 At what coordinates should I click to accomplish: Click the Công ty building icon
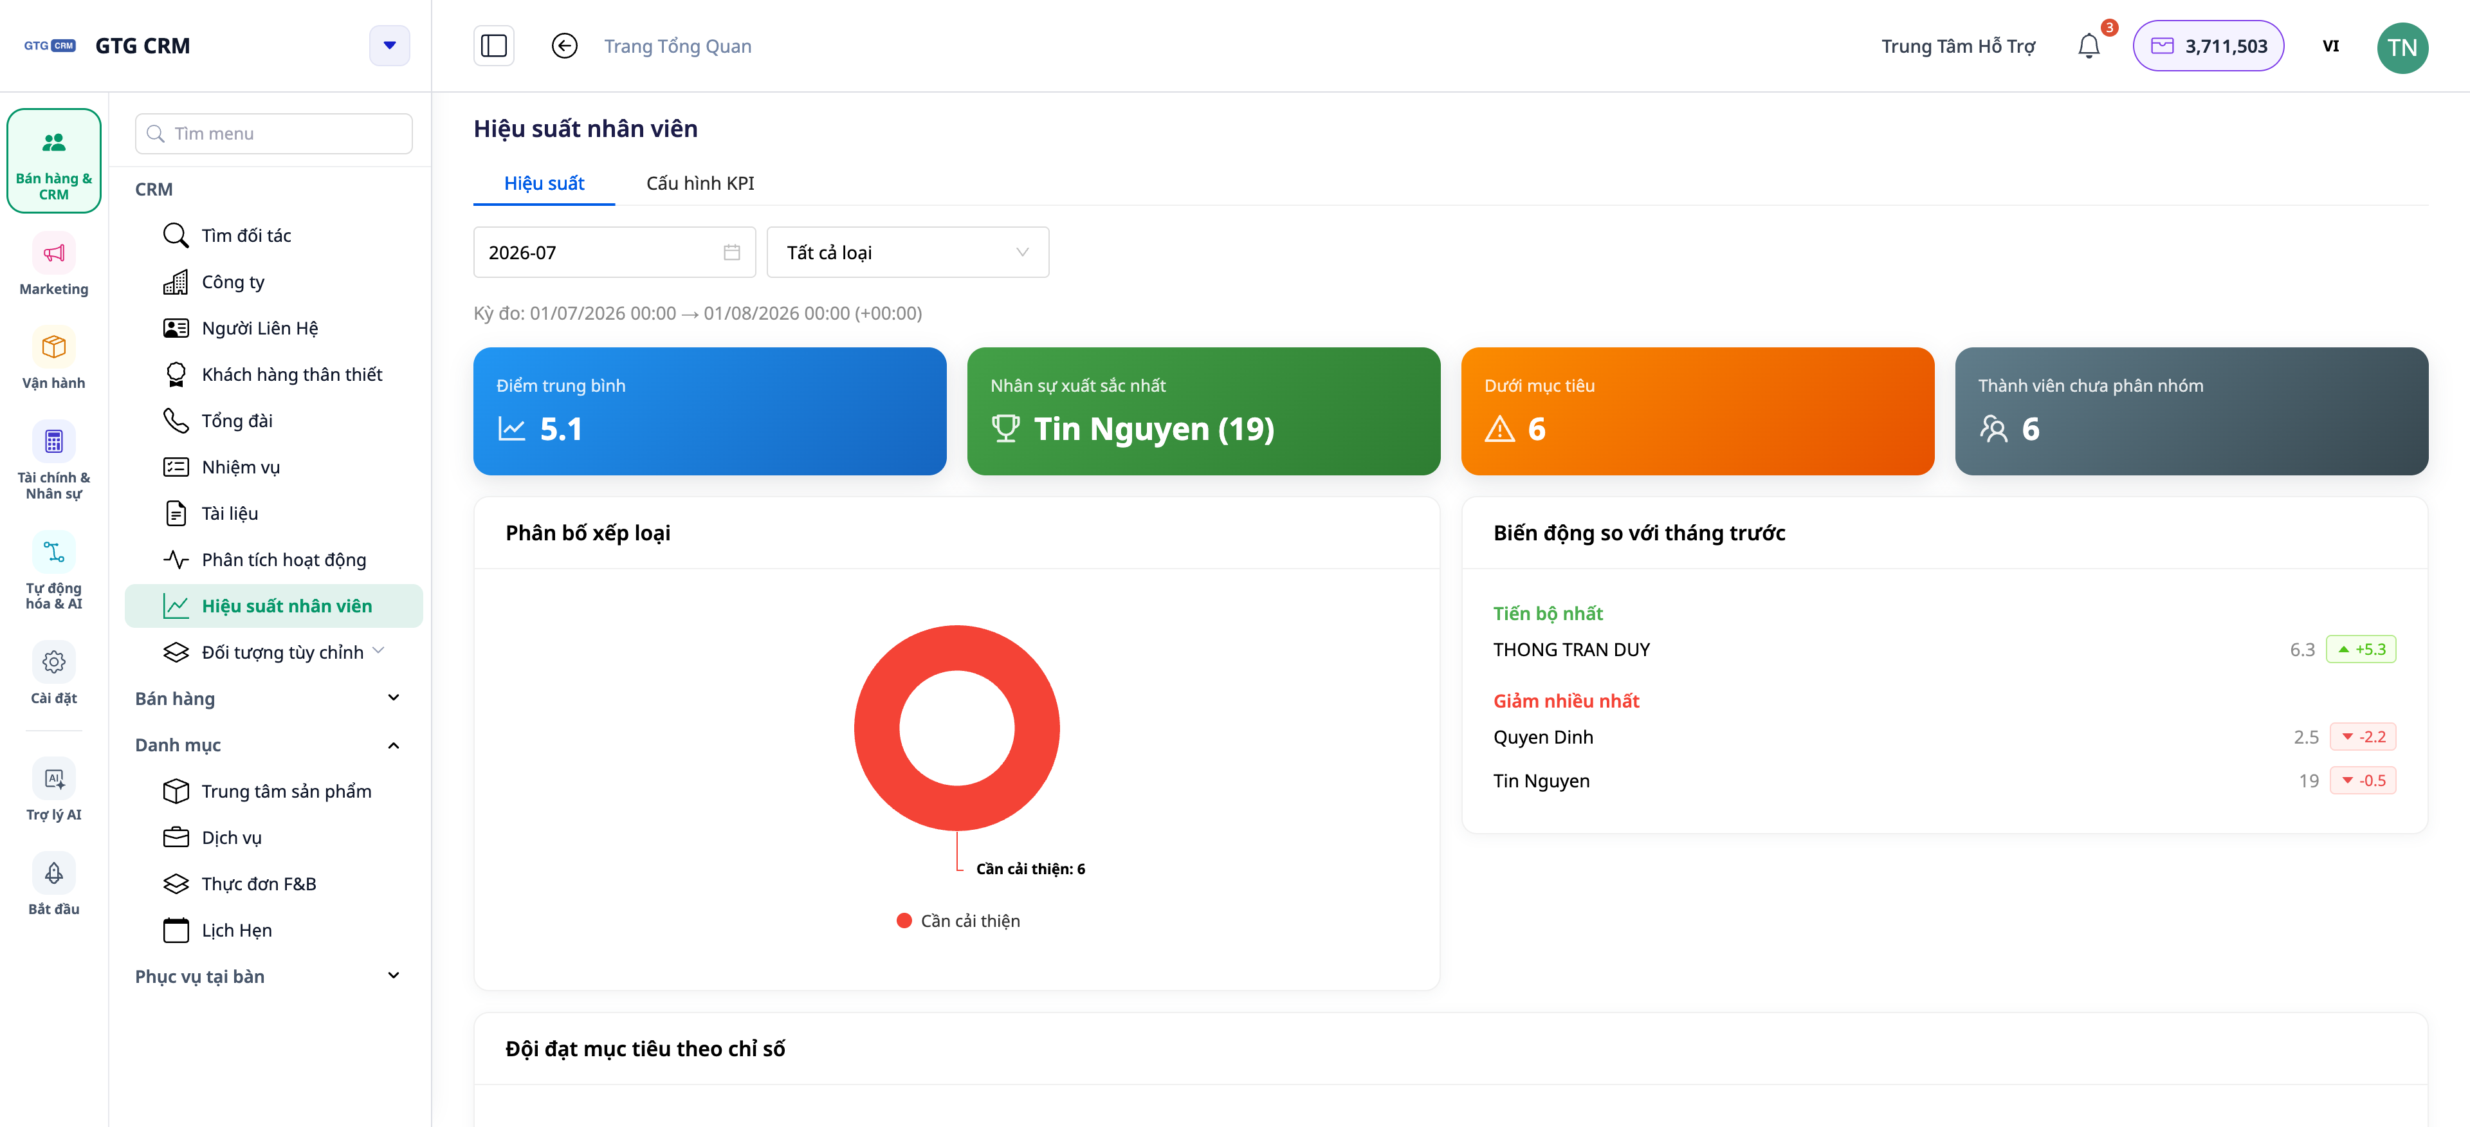(176, 282)
